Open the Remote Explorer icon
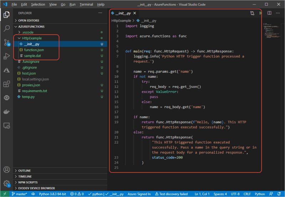This screenshot has width=285, height=197. pos(6,126)
